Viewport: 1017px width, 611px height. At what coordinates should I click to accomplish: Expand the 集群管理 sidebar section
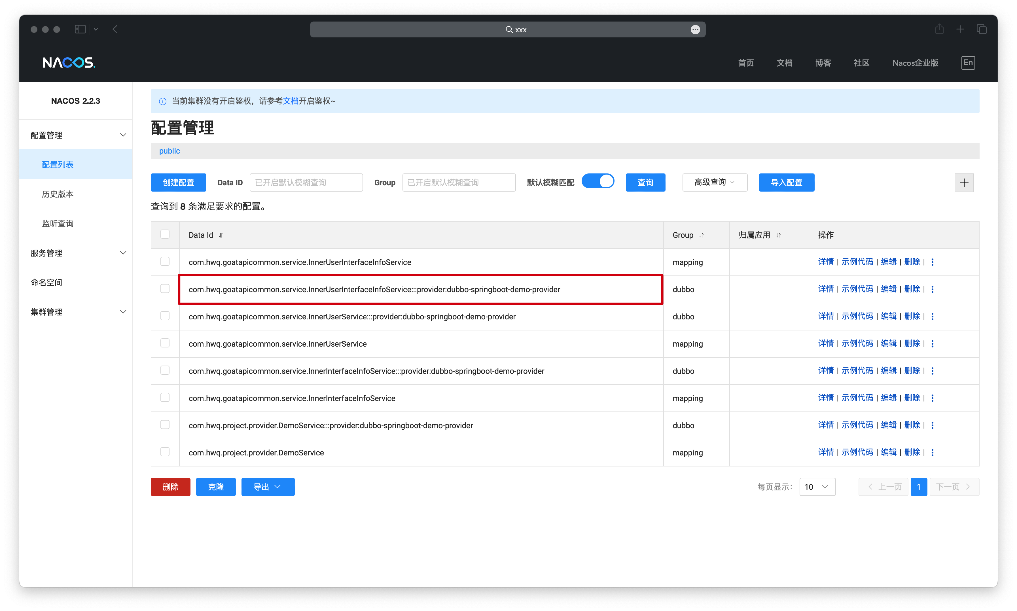(76, 312)
